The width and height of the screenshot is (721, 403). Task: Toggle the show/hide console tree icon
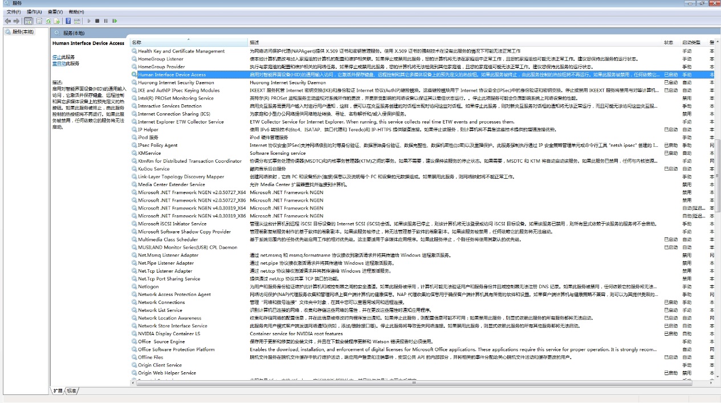click(28, 21)
